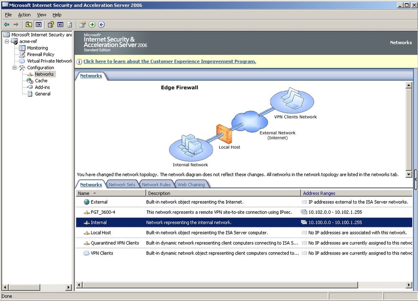418x301 pixels.
Task: Select Firewall Policy in the tree
Action: (41, 55)
